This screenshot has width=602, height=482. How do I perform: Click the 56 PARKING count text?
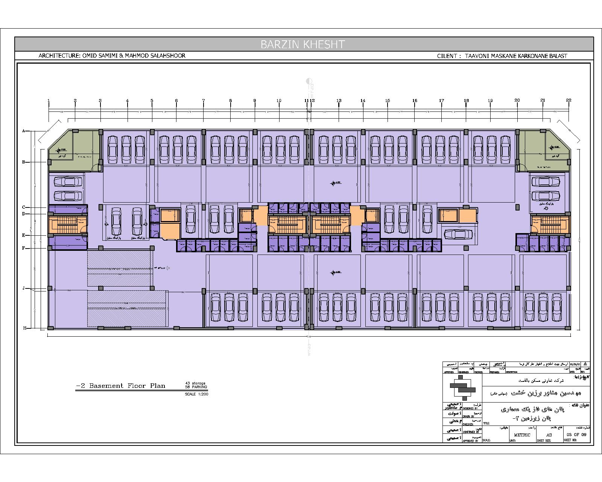coord(196,387)
